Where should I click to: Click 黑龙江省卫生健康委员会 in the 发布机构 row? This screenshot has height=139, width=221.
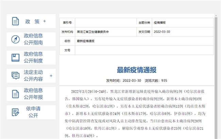click(x=93, y=32)
